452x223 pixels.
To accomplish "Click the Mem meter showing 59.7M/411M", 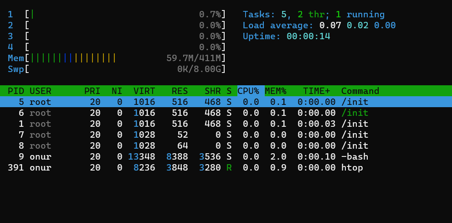I will [117, 58].
